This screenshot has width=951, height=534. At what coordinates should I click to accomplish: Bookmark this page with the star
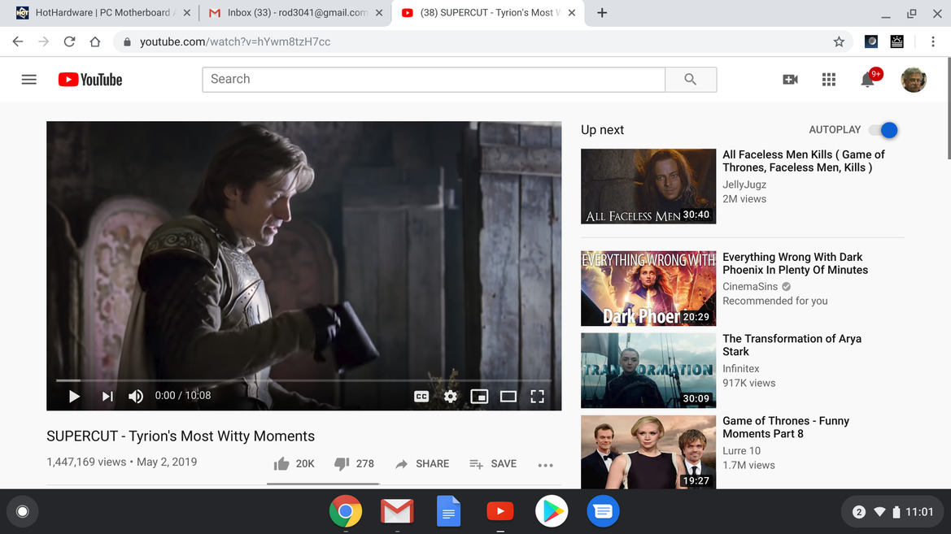coord(839,41)
